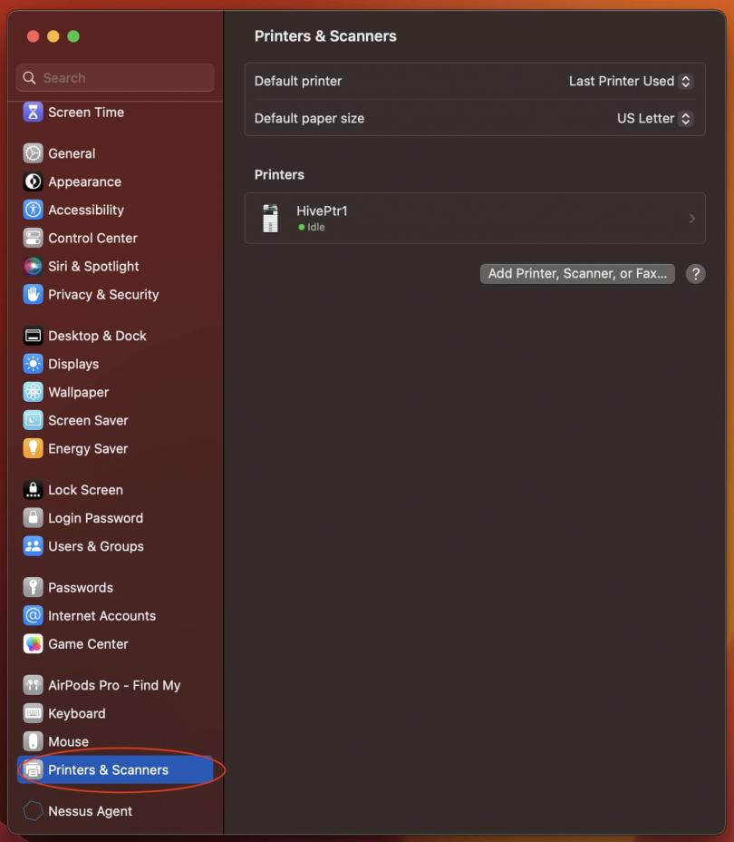Select the Printers & Scanners sidebar row

115,770
